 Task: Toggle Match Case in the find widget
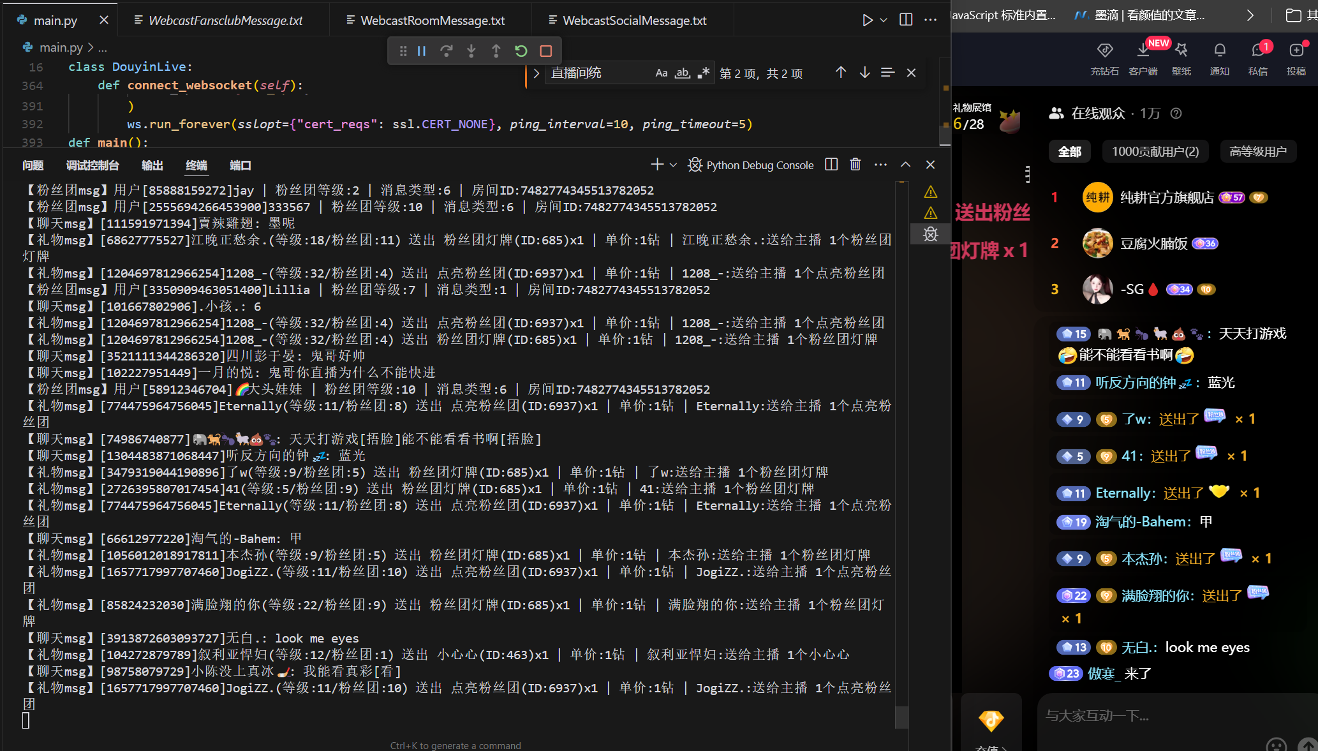662,73
